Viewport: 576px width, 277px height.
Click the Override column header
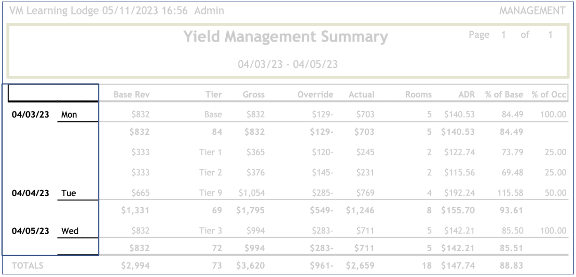[x=315, y=94]
